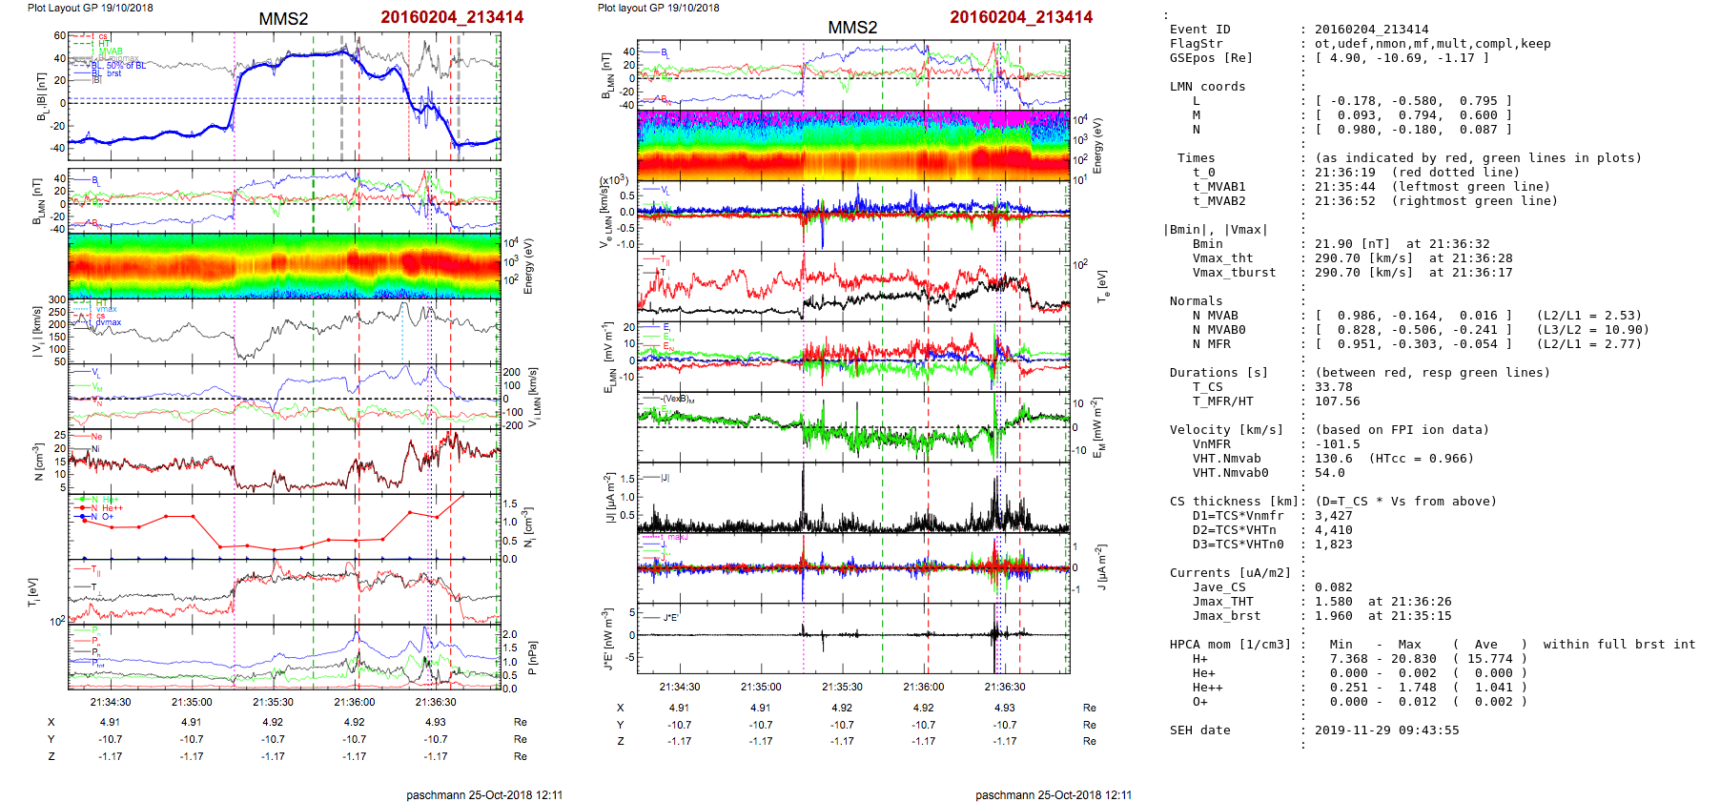Viewport: 1720px width, 802px height.
Task: Click the red N He++ density curve panel
Action: coord(283,526)
